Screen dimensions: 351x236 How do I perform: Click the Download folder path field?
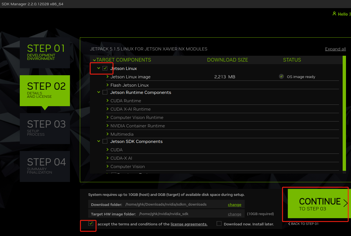coord(166,204)
